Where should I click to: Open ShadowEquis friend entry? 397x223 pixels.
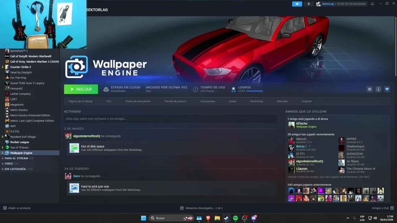click(x=351, y=148)
